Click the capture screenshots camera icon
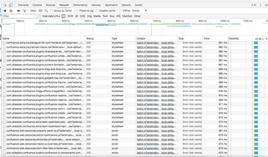 click(19, 11)
